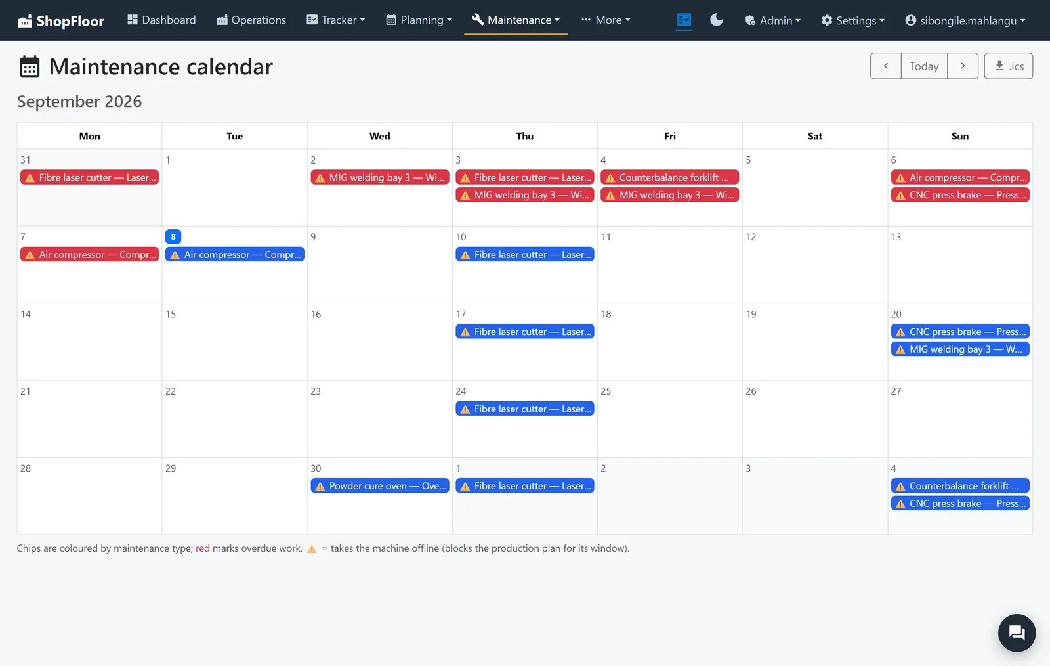Expand the Planning dropdown menu
This screenshot has width=1050, height=666.
pyautogui.click(x=419, y=20)
